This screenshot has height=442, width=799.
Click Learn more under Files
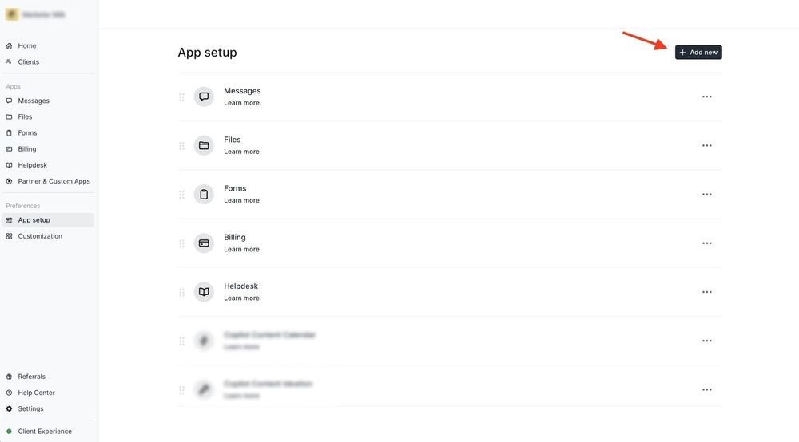pyautogui.click(x=241, y=152)
